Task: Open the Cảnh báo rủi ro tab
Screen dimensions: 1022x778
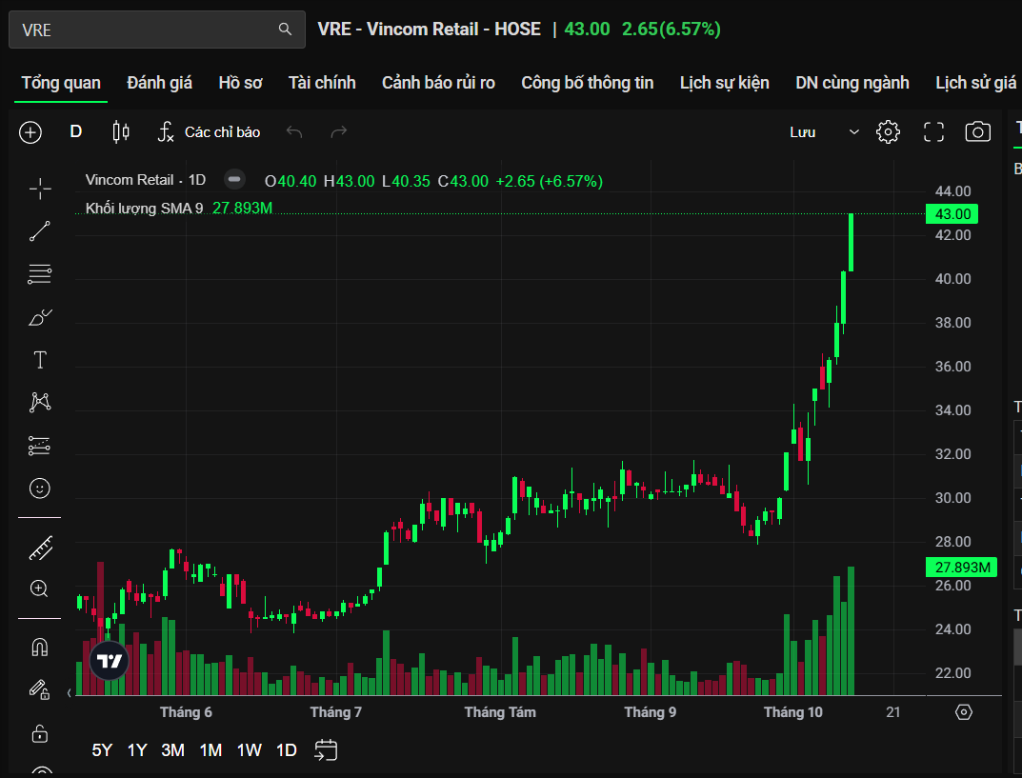Action: [x=438, y=83]
